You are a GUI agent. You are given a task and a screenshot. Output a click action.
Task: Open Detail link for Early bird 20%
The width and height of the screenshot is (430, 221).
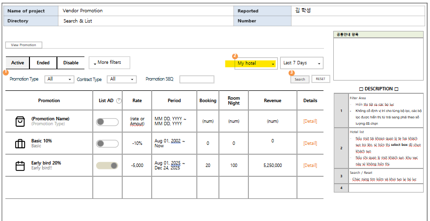310,166
